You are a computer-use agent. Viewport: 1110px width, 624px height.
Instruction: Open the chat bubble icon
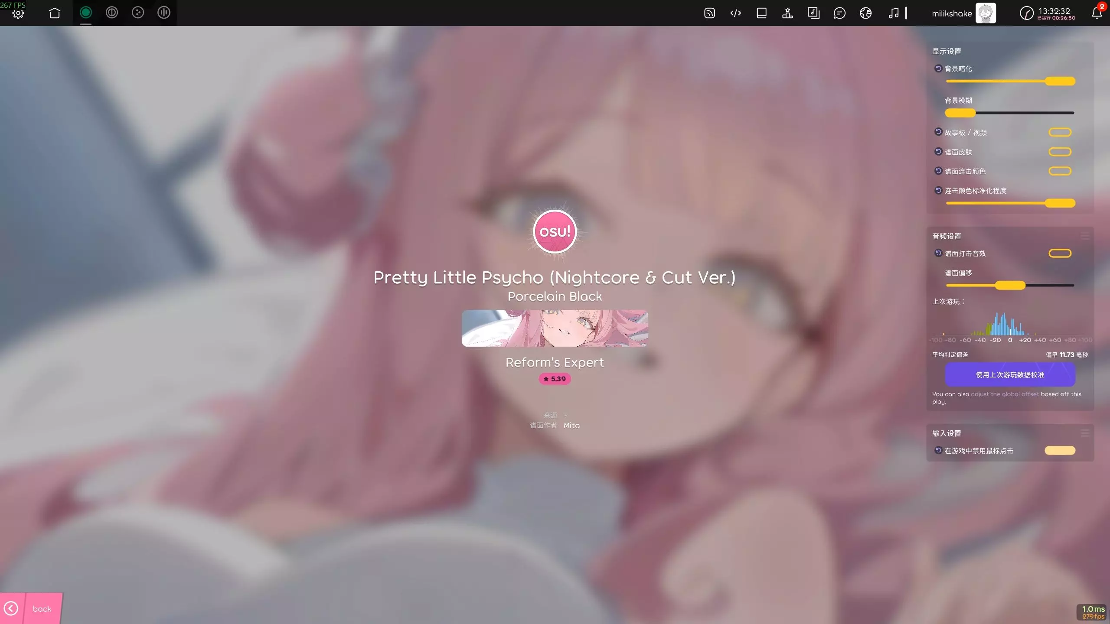point(839,13)
